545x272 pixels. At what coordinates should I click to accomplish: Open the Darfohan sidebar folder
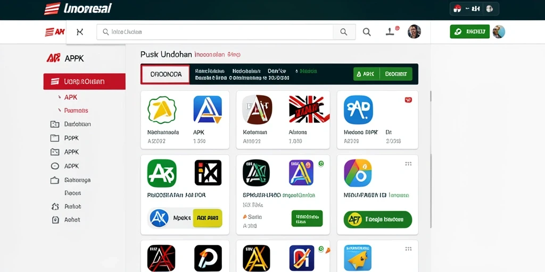click(x=71, y=124)
